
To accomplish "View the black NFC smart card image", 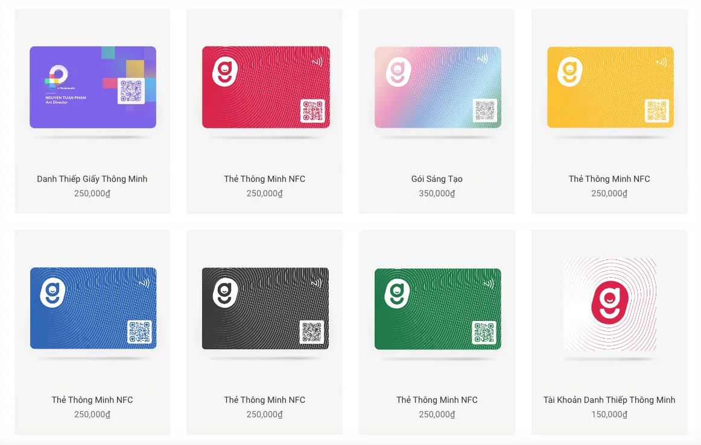I will pyautogui.click(x=265, y=308).
